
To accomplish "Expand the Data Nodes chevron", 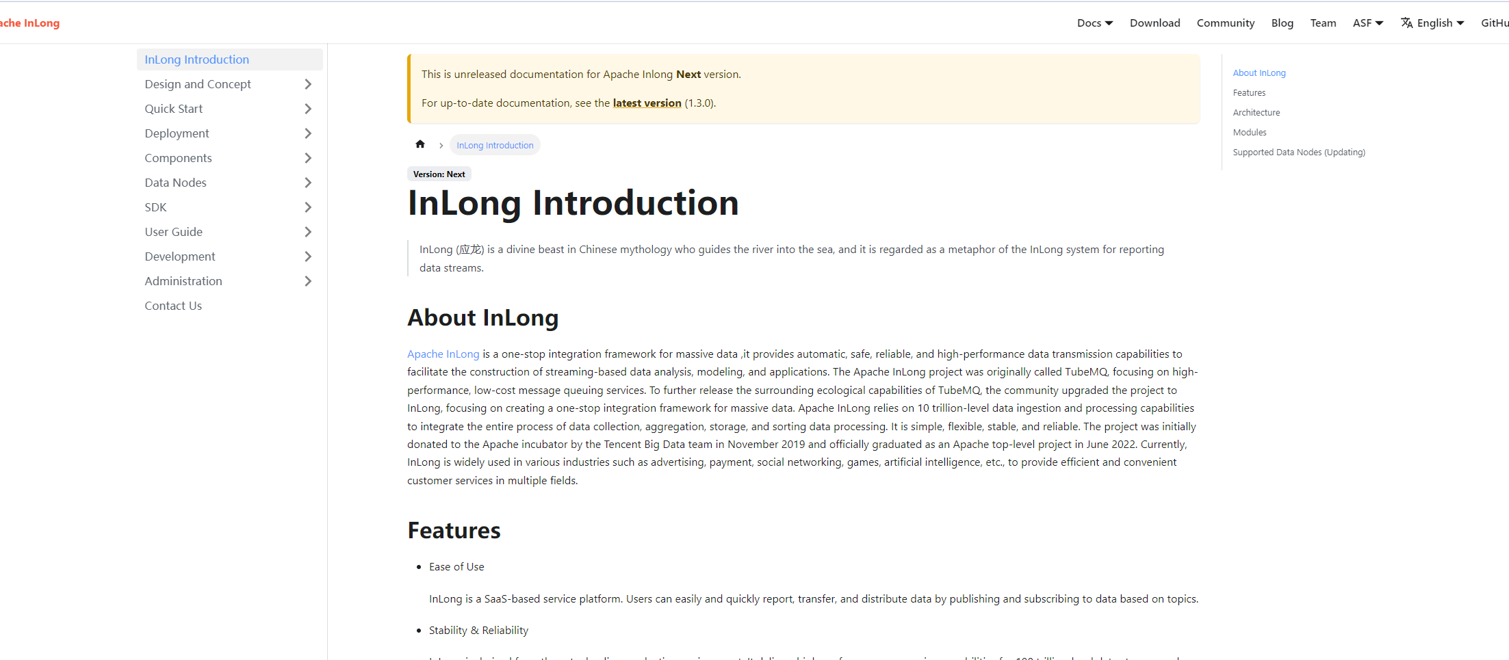I will coord(308,183).
